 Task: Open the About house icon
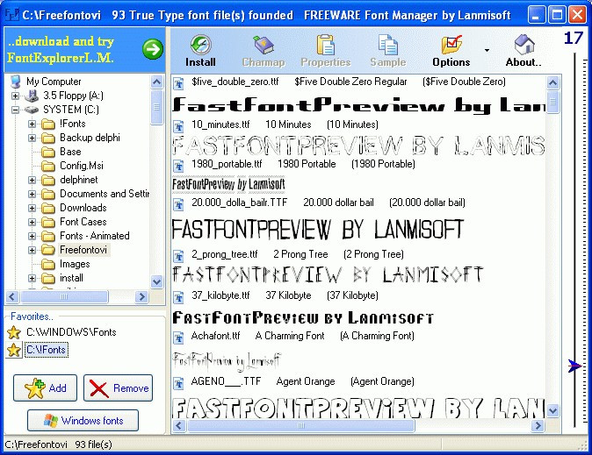pyautogui.click(x=523, y=45)
